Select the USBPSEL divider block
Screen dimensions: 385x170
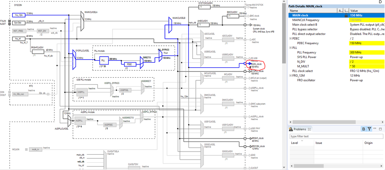[126, 90]
